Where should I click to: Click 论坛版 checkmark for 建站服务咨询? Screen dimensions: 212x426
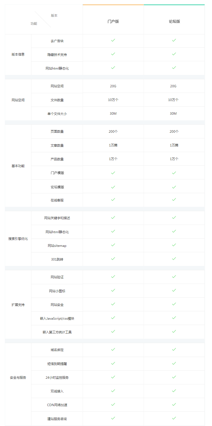174,418
